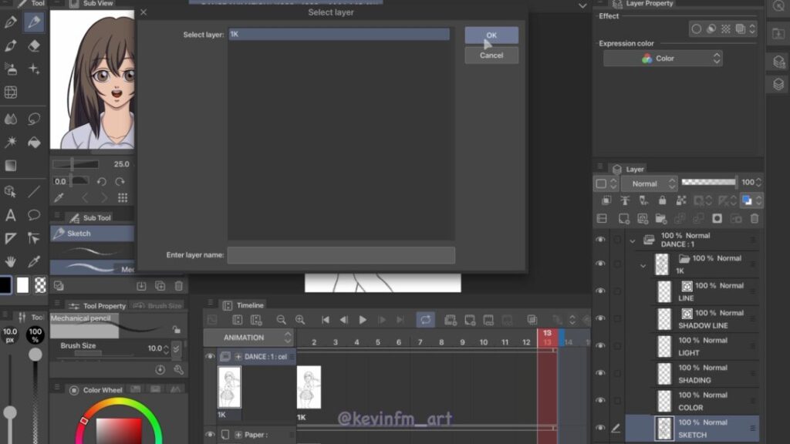Select the Auto select wand tool
The width and height of the screenshot is (790, 444).
(x=11, y=143)
